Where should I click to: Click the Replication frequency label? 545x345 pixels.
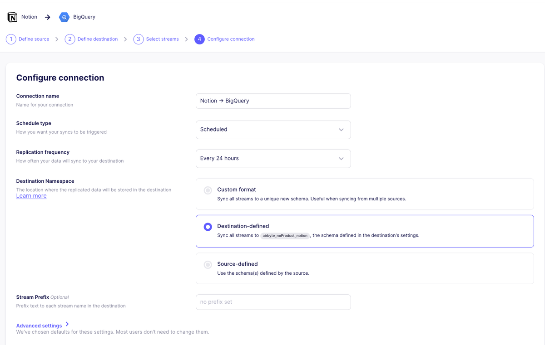coord(43,152)
